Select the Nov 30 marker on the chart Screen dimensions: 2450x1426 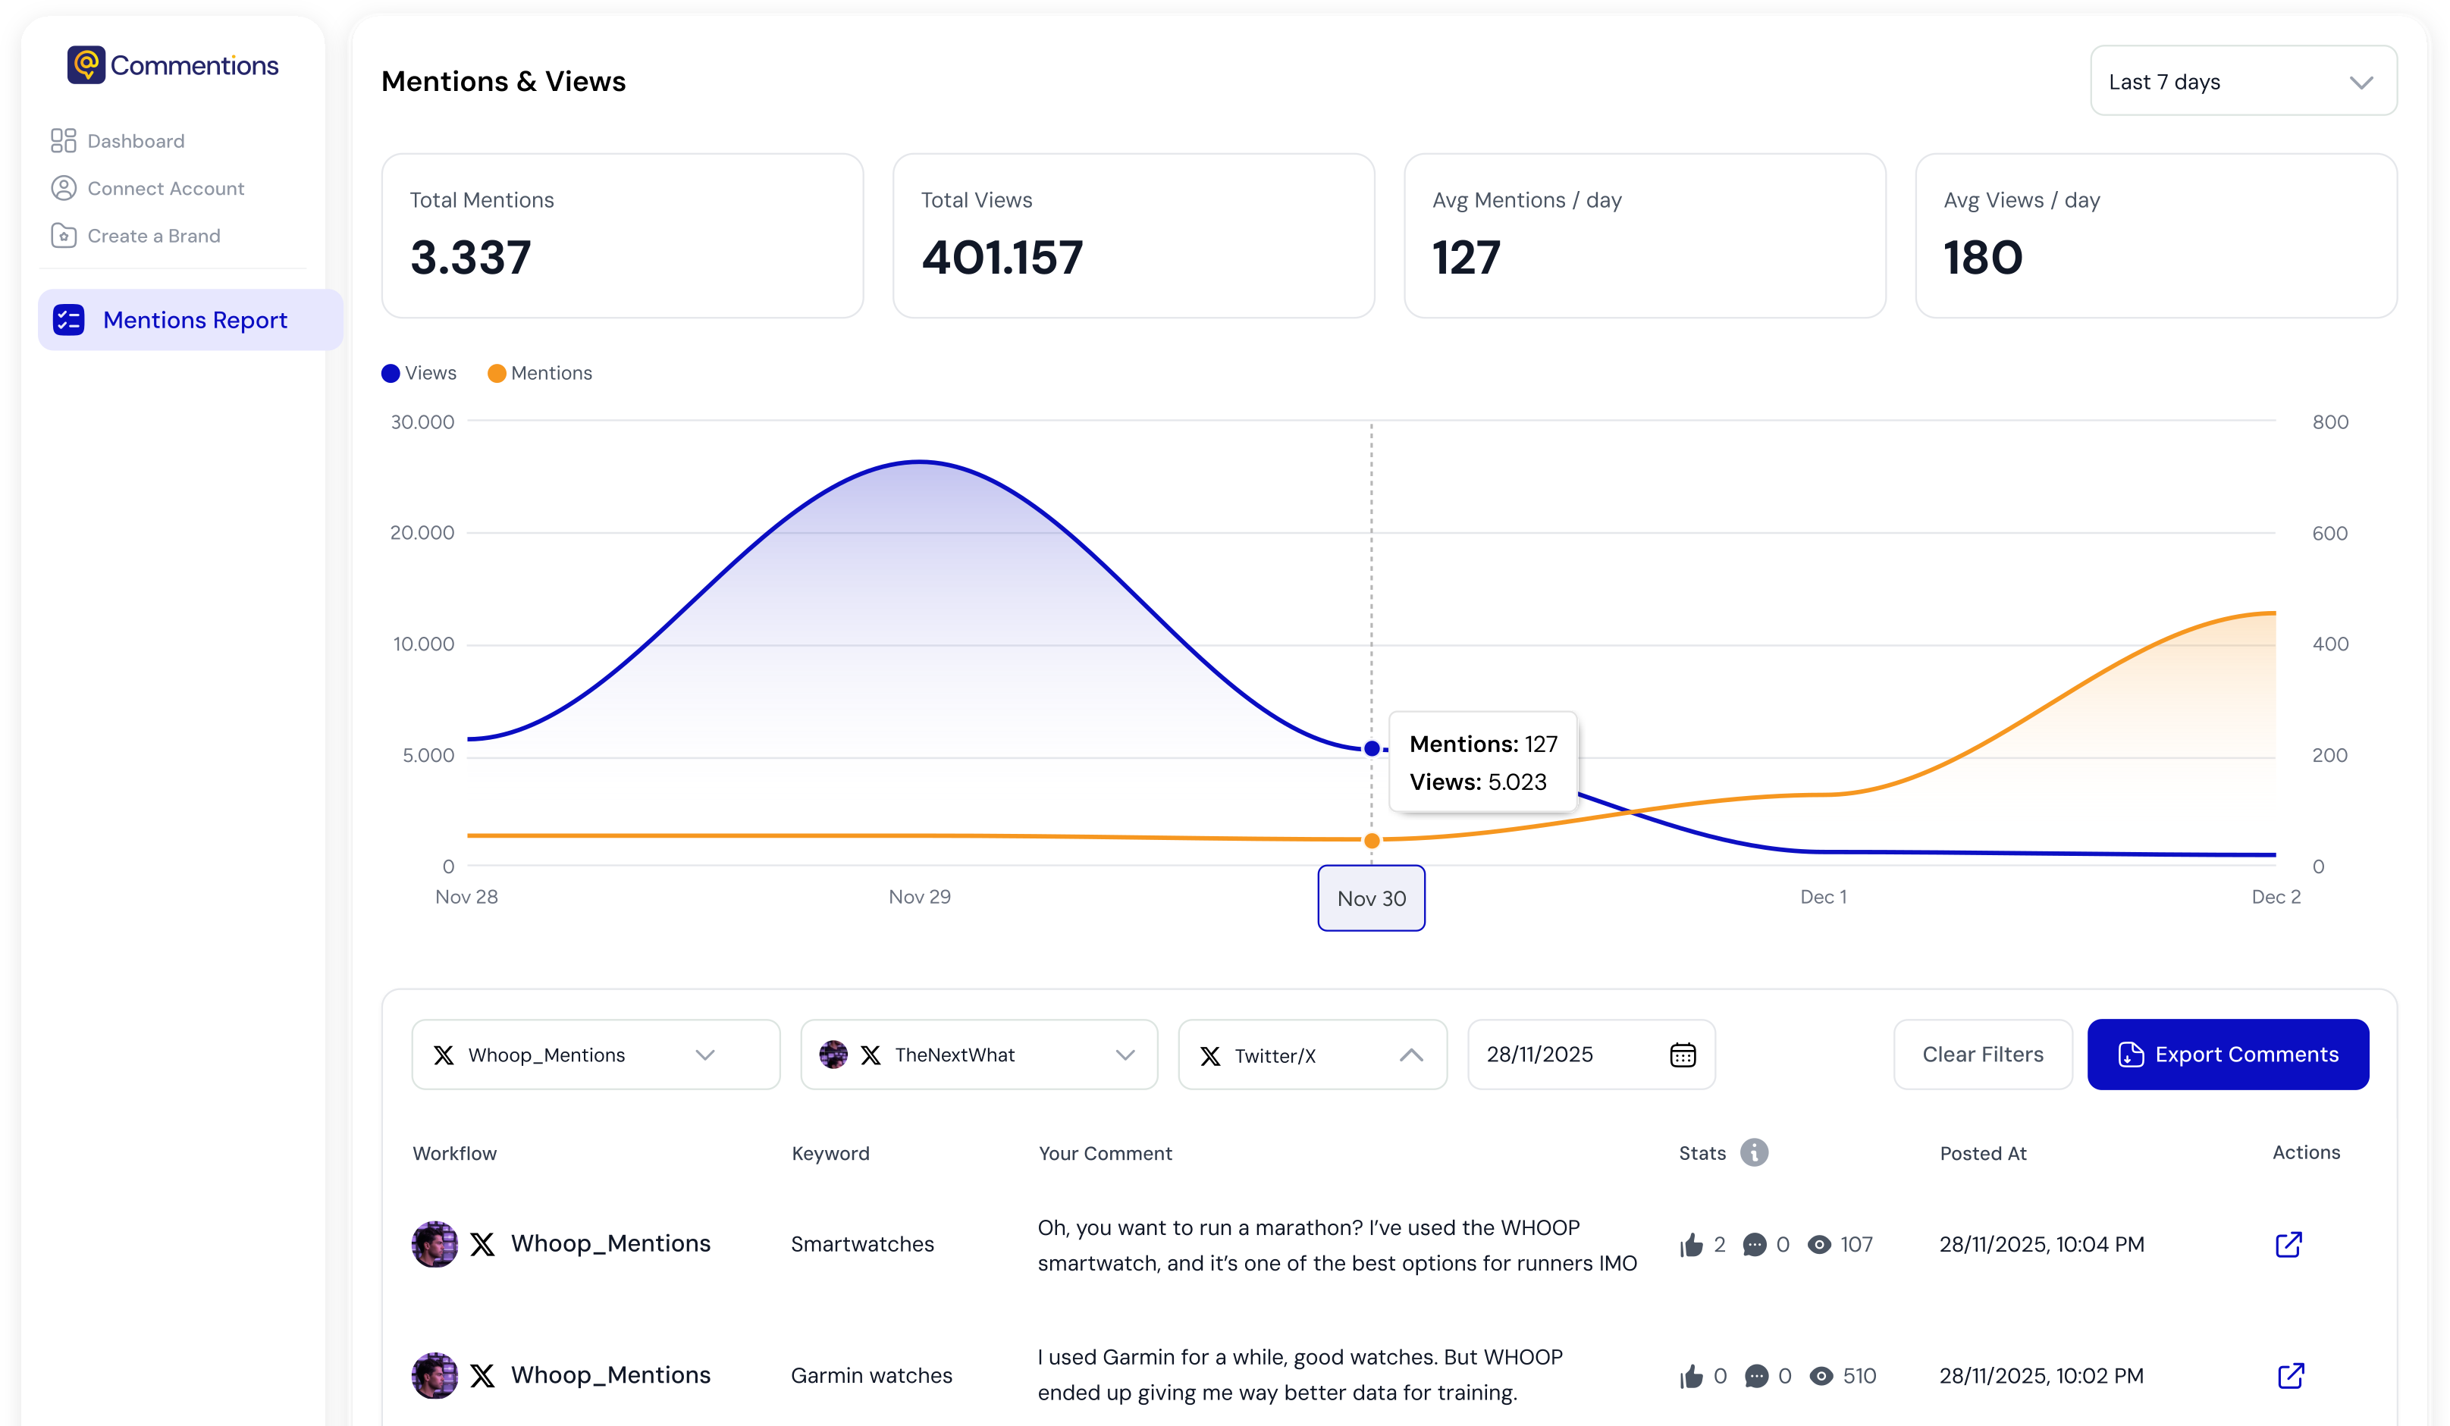tap(1371, 897)
